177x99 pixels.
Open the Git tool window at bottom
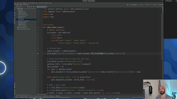(x=17, y=96)
